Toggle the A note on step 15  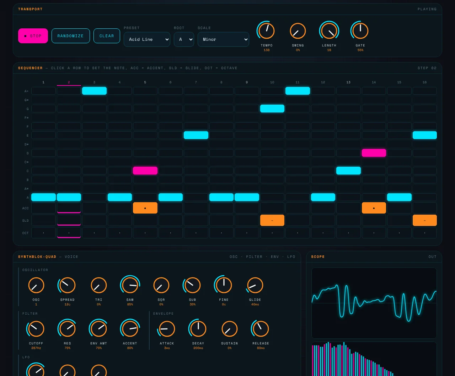coord(399,197)
